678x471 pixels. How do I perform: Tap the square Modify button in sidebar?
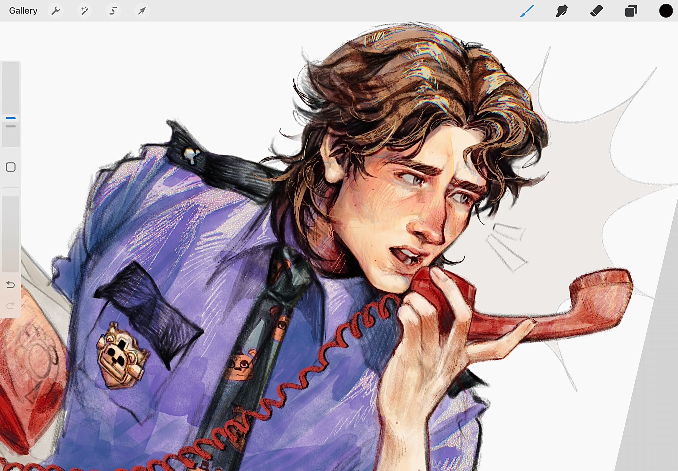point(11,167)
